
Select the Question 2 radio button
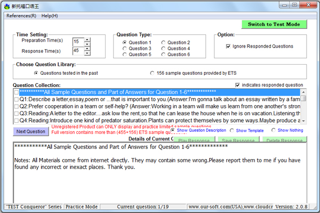[x=163, y=43]
